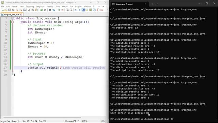Click the Close document toolbar icon
The image size is (218, 123).
17,10
